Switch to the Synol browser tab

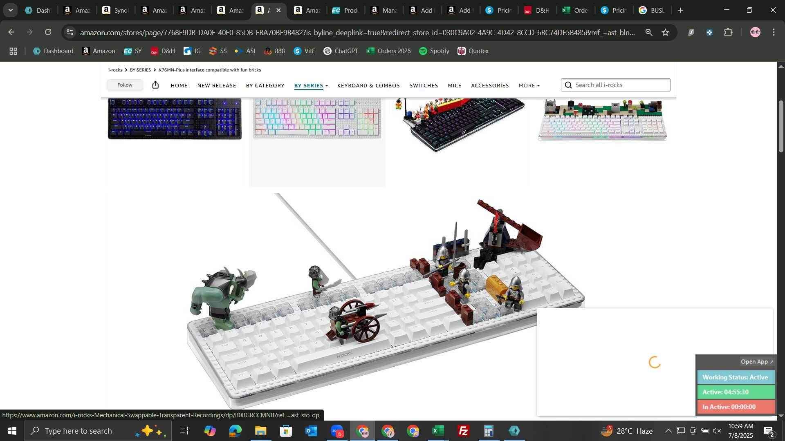tap(116, 10)
